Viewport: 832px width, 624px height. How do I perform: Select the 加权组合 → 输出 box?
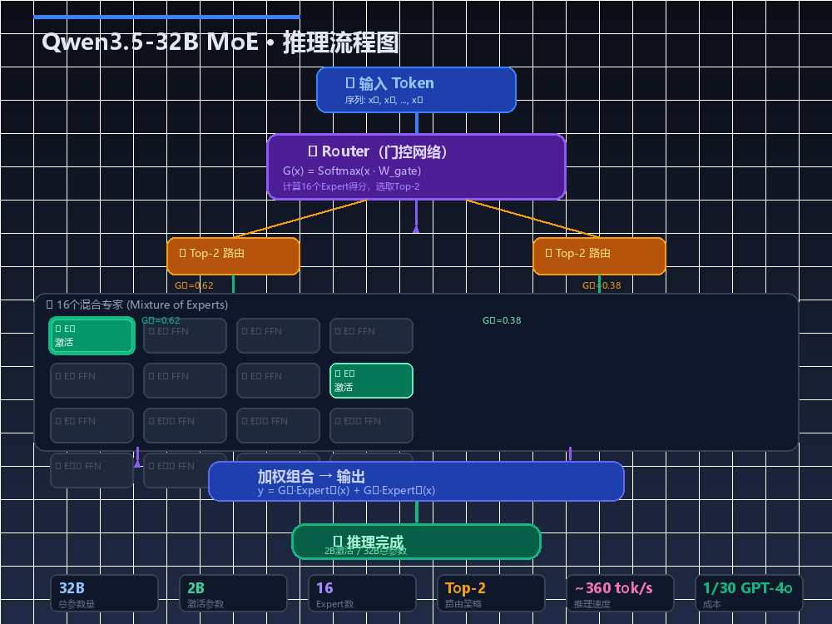416,481
